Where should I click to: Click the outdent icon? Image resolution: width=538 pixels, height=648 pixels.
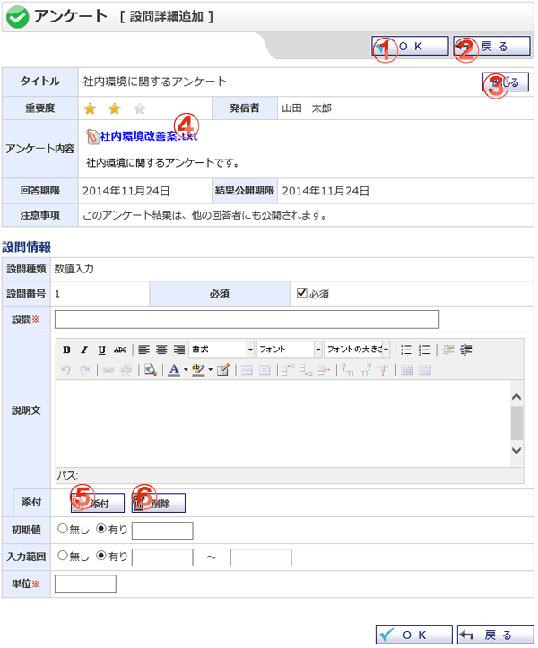pos(447,350)
